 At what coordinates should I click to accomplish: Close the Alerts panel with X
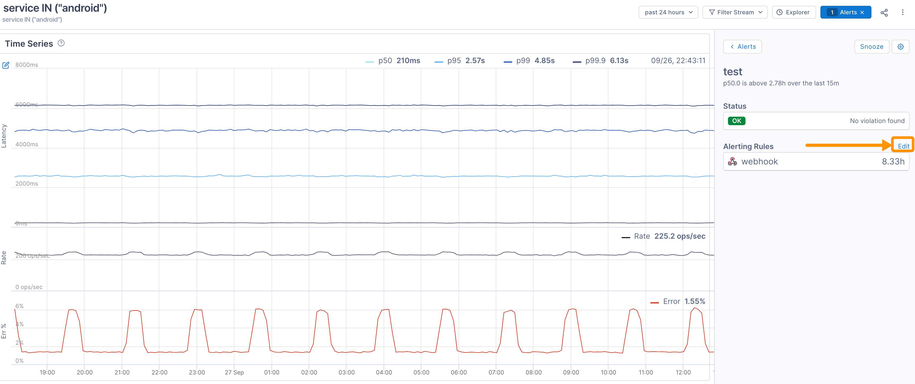tap(862, 12)
